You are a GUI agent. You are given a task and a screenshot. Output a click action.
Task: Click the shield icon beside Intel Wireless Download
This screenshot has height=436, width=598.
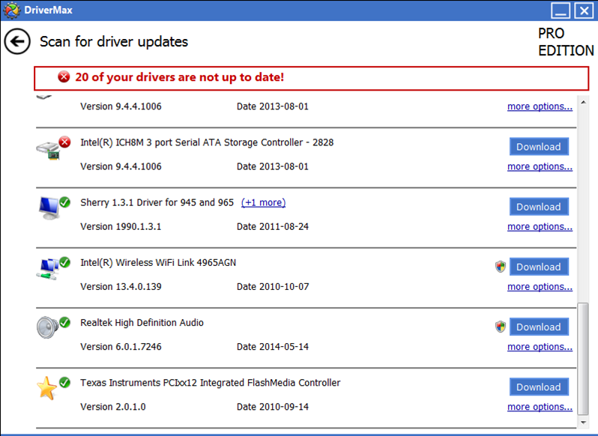(501, 267)
